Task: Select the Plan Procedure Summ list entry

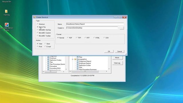Action: 57,64
